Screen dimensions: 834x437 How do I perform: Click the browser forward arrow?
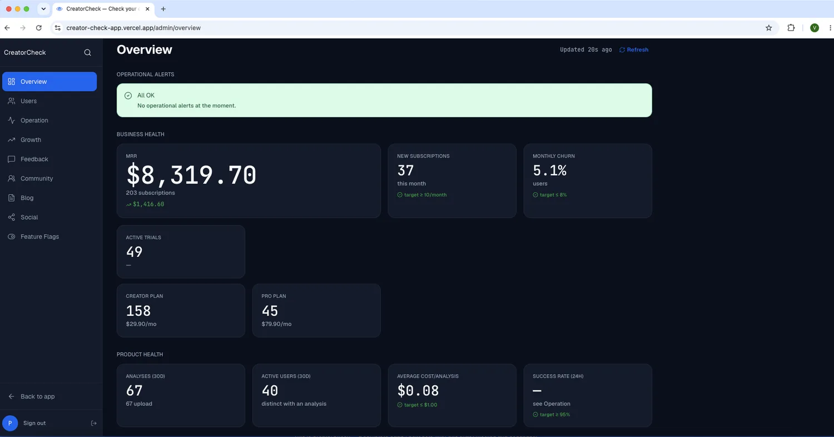point(23,28)
